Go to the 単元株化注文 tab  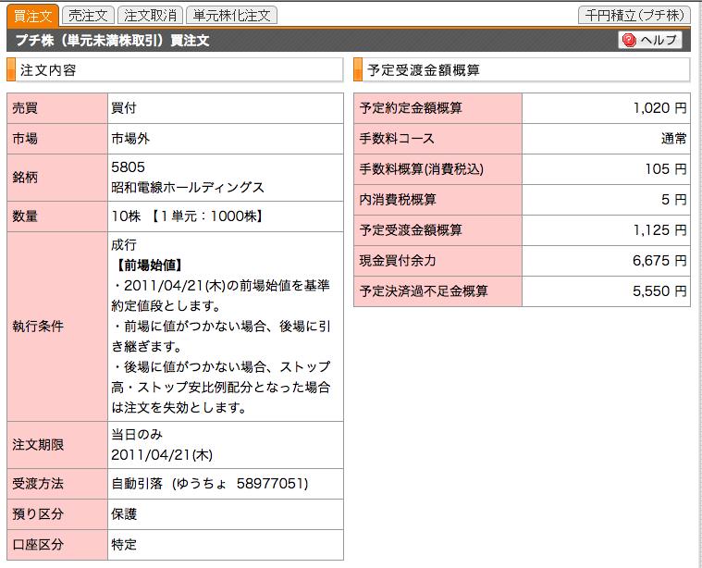pyautogui.click(x=230, y=15)
